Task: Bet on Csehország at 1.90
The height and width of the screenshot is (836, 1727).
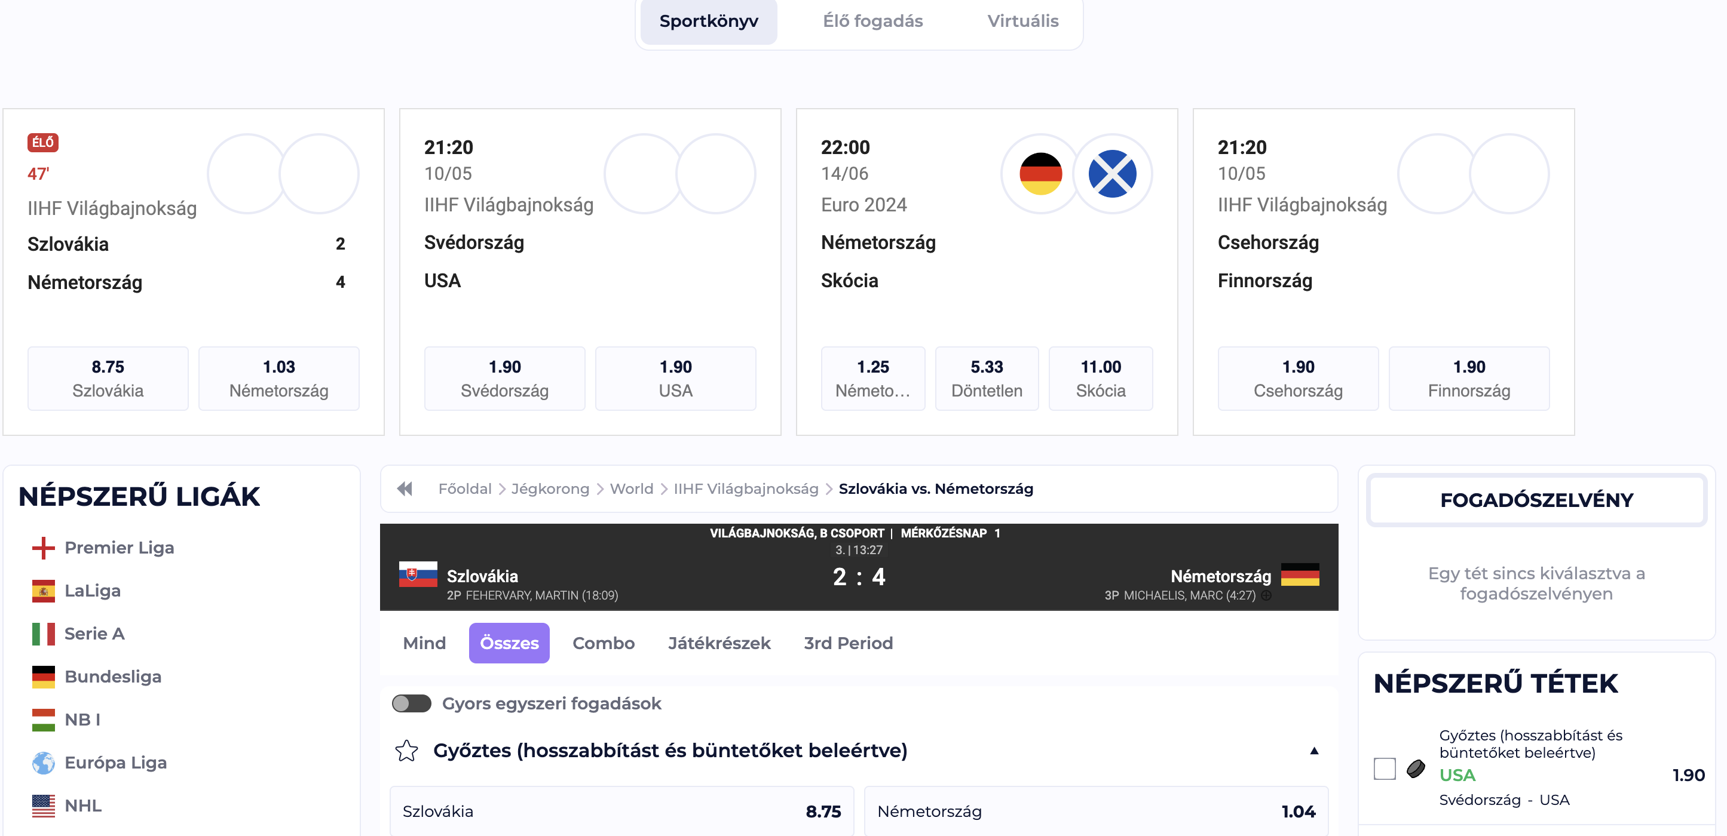Action: coord(1298,379)
